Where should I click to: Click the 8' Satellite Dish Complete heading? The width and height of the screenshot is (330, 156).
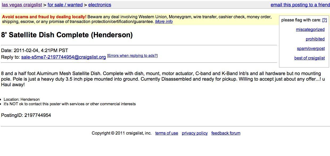pyautogui.click(x=67, y=35)
